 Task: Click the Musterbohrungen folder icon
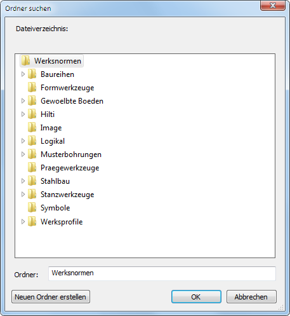click(32, 155)
